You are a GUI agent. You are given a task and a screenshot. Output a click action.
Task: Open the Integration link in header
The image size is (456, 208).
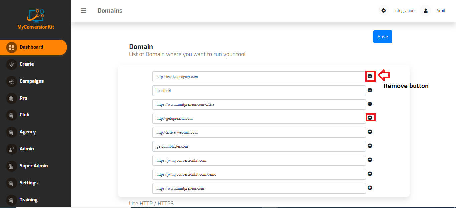(404, 11)
